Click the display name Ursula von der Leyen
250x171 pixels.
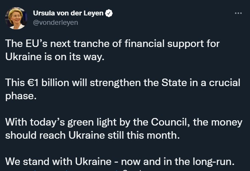coord(68,13)
